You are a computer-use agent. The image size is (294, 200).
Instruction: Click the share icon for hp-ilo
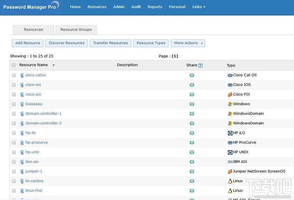pyautogui.click(x=192, y=133)
